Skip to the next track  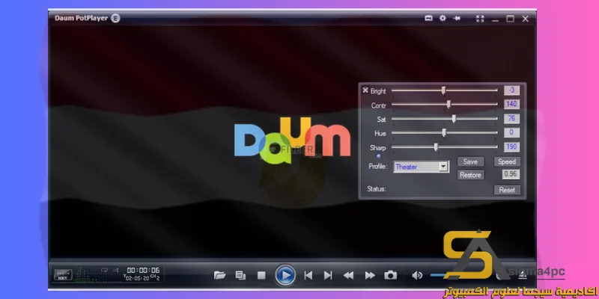click(x=328, y=275)
